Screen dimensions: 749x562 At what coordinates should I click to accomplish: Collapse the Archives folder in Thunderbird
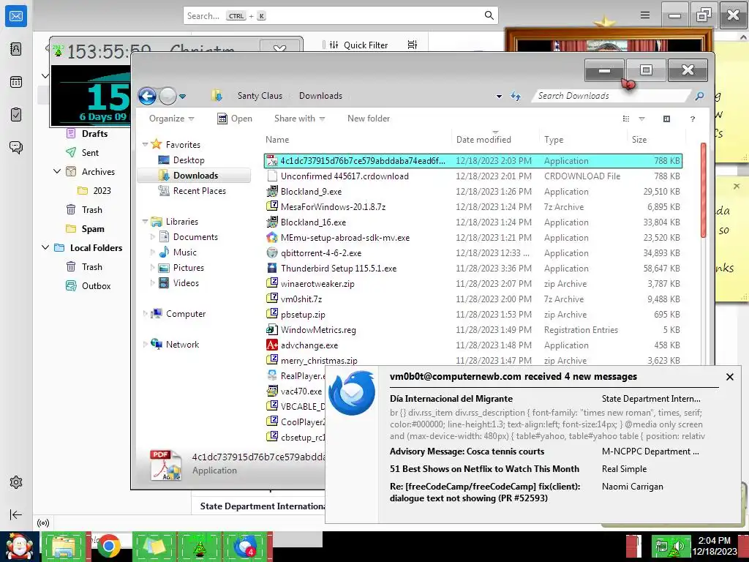57,171
